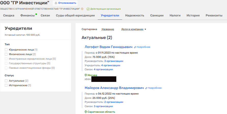Toggle the Физические лица filter checkbox

tap(6, 54)
